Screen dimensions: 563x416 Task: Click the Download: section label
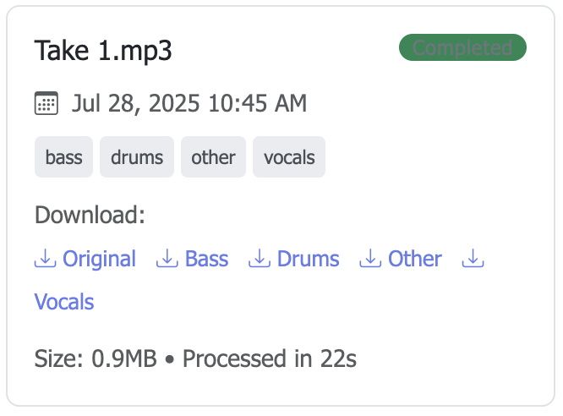pos(90,215)
